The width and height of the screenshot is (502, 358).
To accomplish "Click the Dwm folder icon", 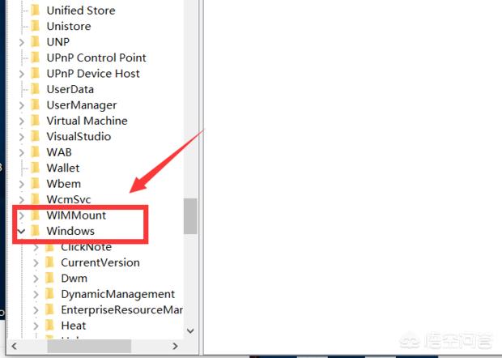I will pos(49,278).
